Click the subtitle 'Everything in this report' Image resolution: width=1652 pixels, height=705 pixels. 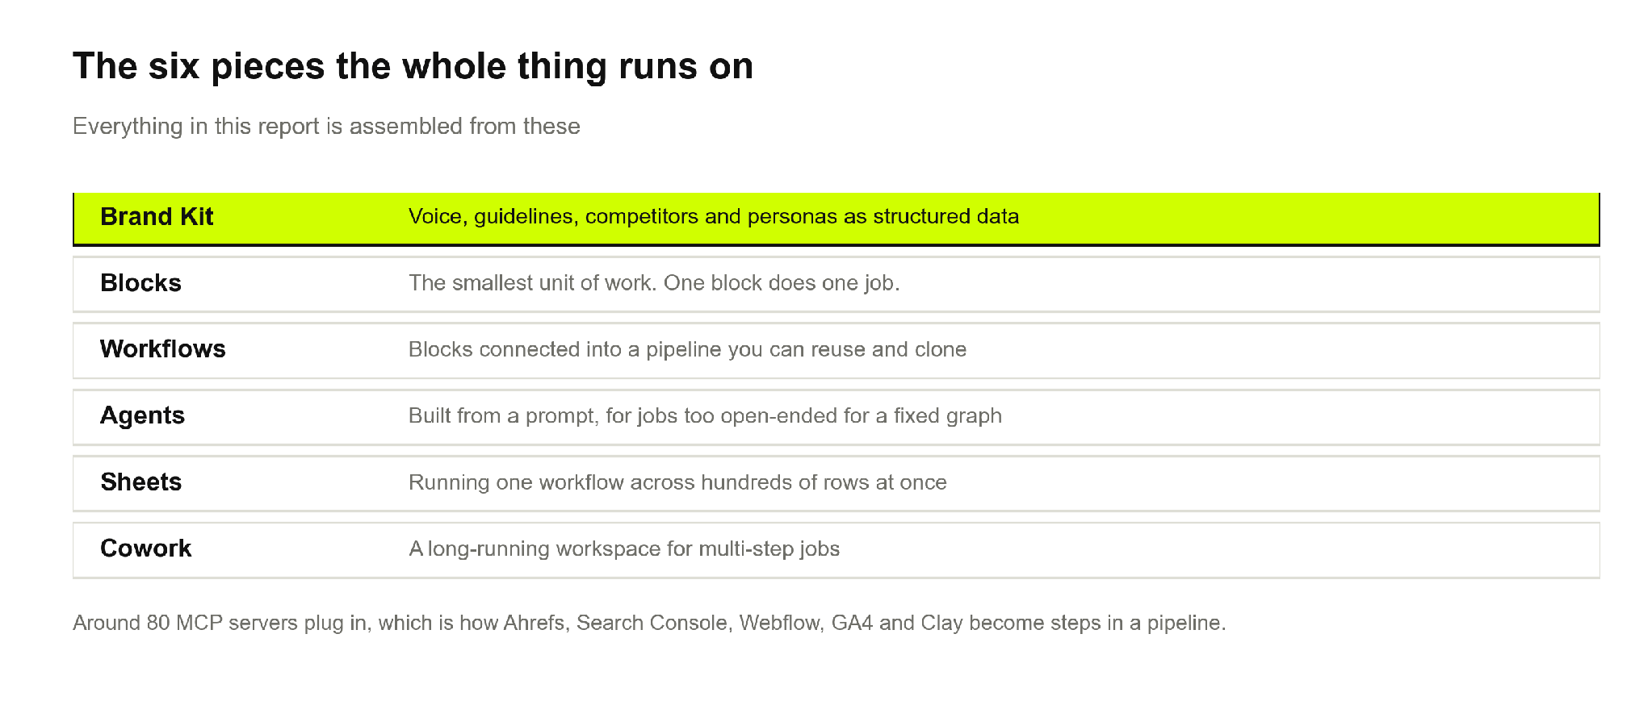[x=326, y=127]
